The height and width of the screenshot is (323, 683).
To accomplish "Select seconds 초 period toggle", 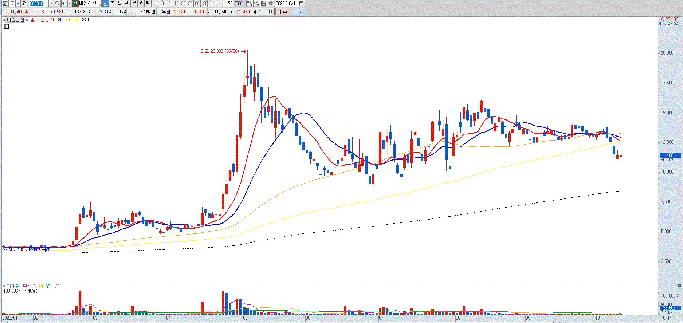I will pos(141,3).
